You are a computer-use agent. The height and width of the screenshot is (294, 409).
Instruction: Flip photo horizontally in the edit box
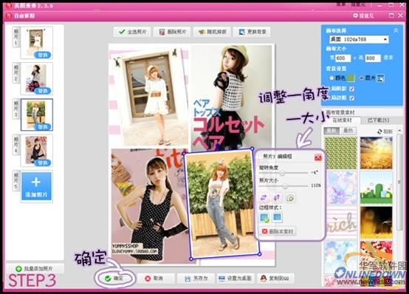click(x=264, y=198)
